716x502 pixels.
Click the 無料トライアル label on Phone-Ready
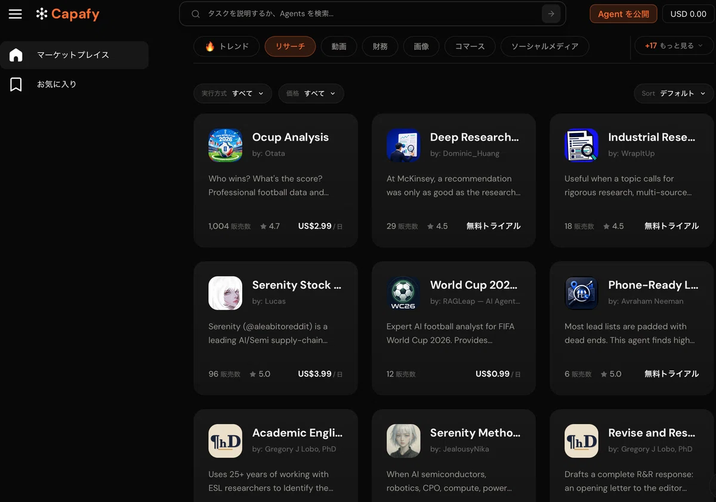point(671,374)
